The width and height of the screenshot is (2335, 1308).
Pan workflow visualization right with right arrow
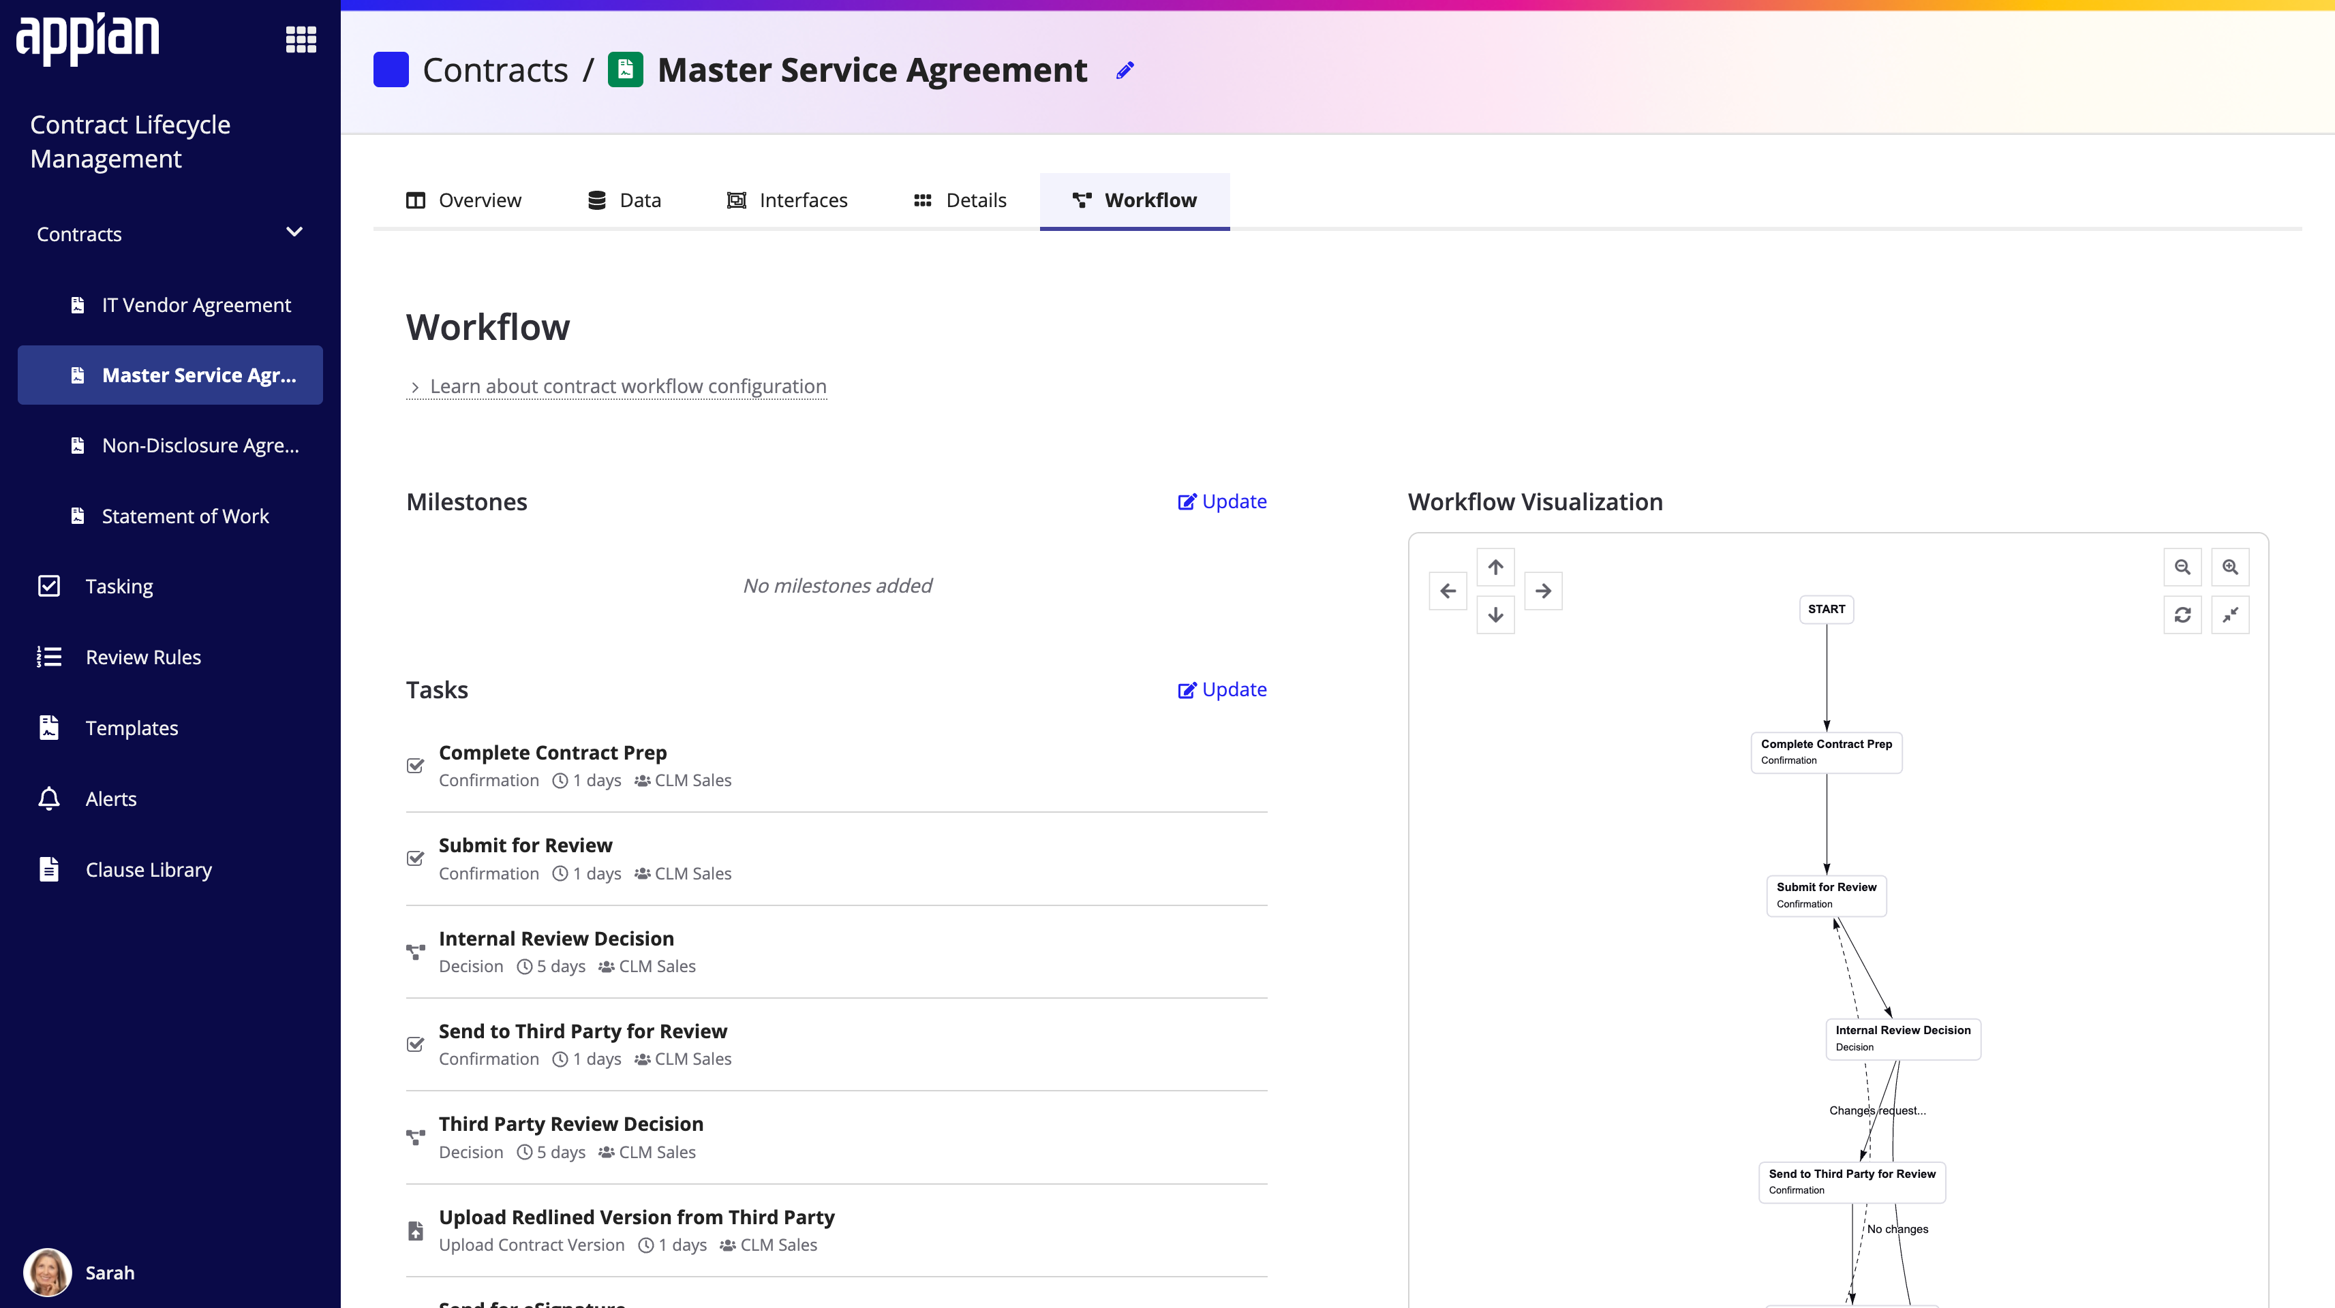1544,591
